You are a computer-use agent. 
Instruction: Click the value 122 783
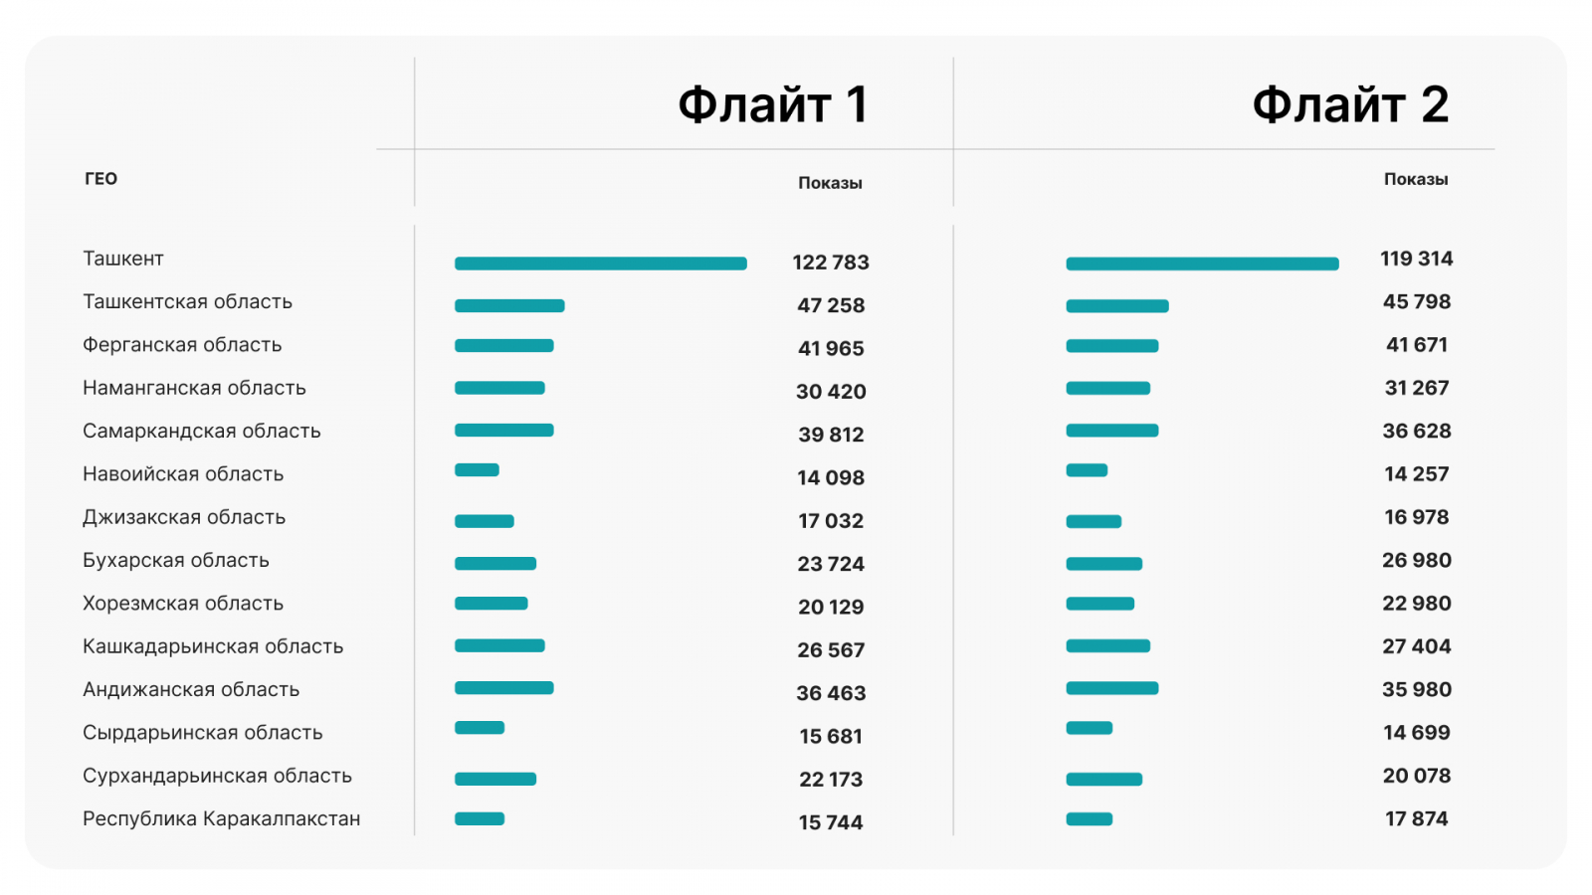(x=831, y=263)
